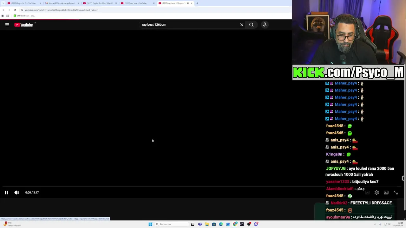Open the YouTube hamburger guide menu
This screenshot has width=406, height=228.
[7, 25]
